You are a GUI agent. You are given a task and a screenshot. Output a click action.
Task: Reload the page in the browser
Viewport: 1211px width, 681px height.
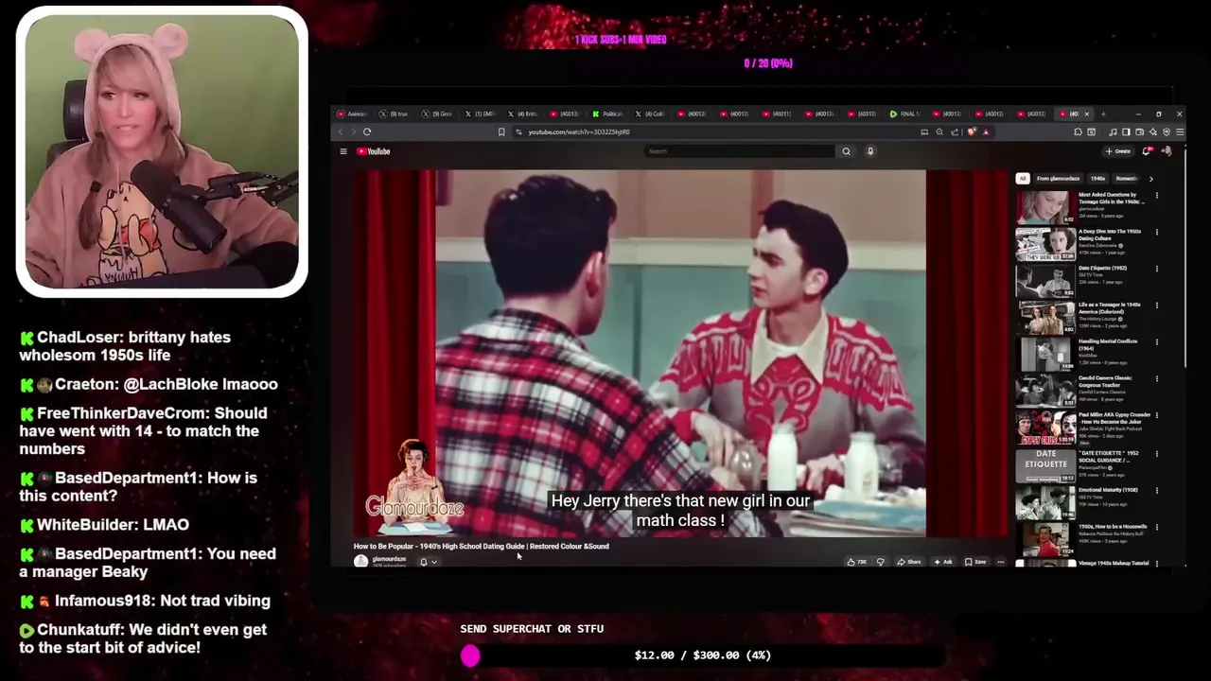pos(367,132)
